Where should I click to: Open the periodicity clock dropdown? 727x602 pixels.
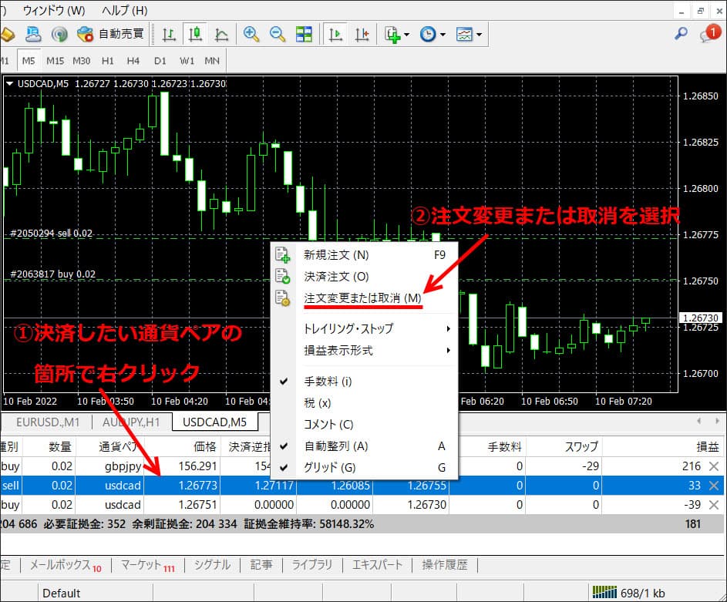(432, 34)
